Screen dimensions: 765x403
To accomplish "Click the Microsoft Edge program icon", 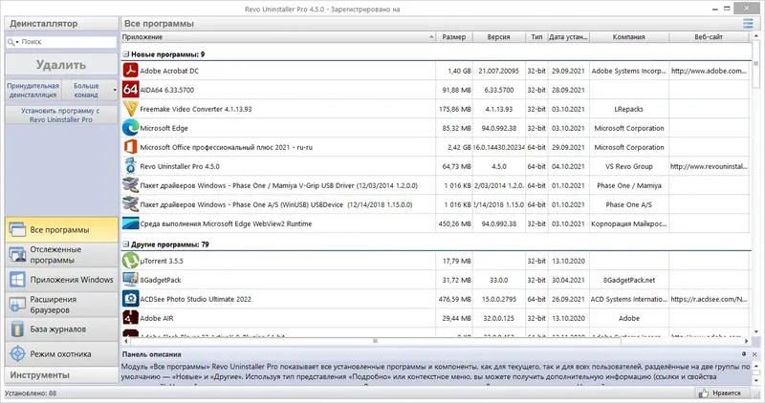I will tap(130, 128).
